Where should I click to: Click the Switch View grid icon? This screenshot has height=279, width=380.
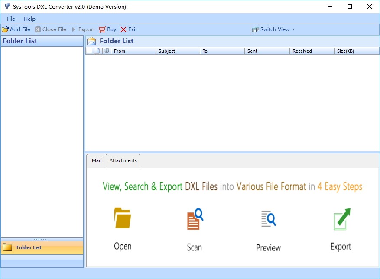click(256, 29)
